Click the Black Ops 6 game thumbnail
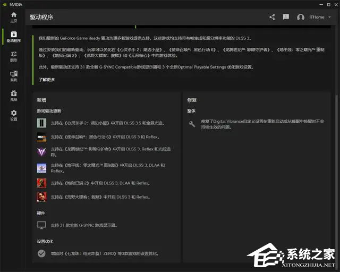This screenshot has height=272, width=340. 41,137
